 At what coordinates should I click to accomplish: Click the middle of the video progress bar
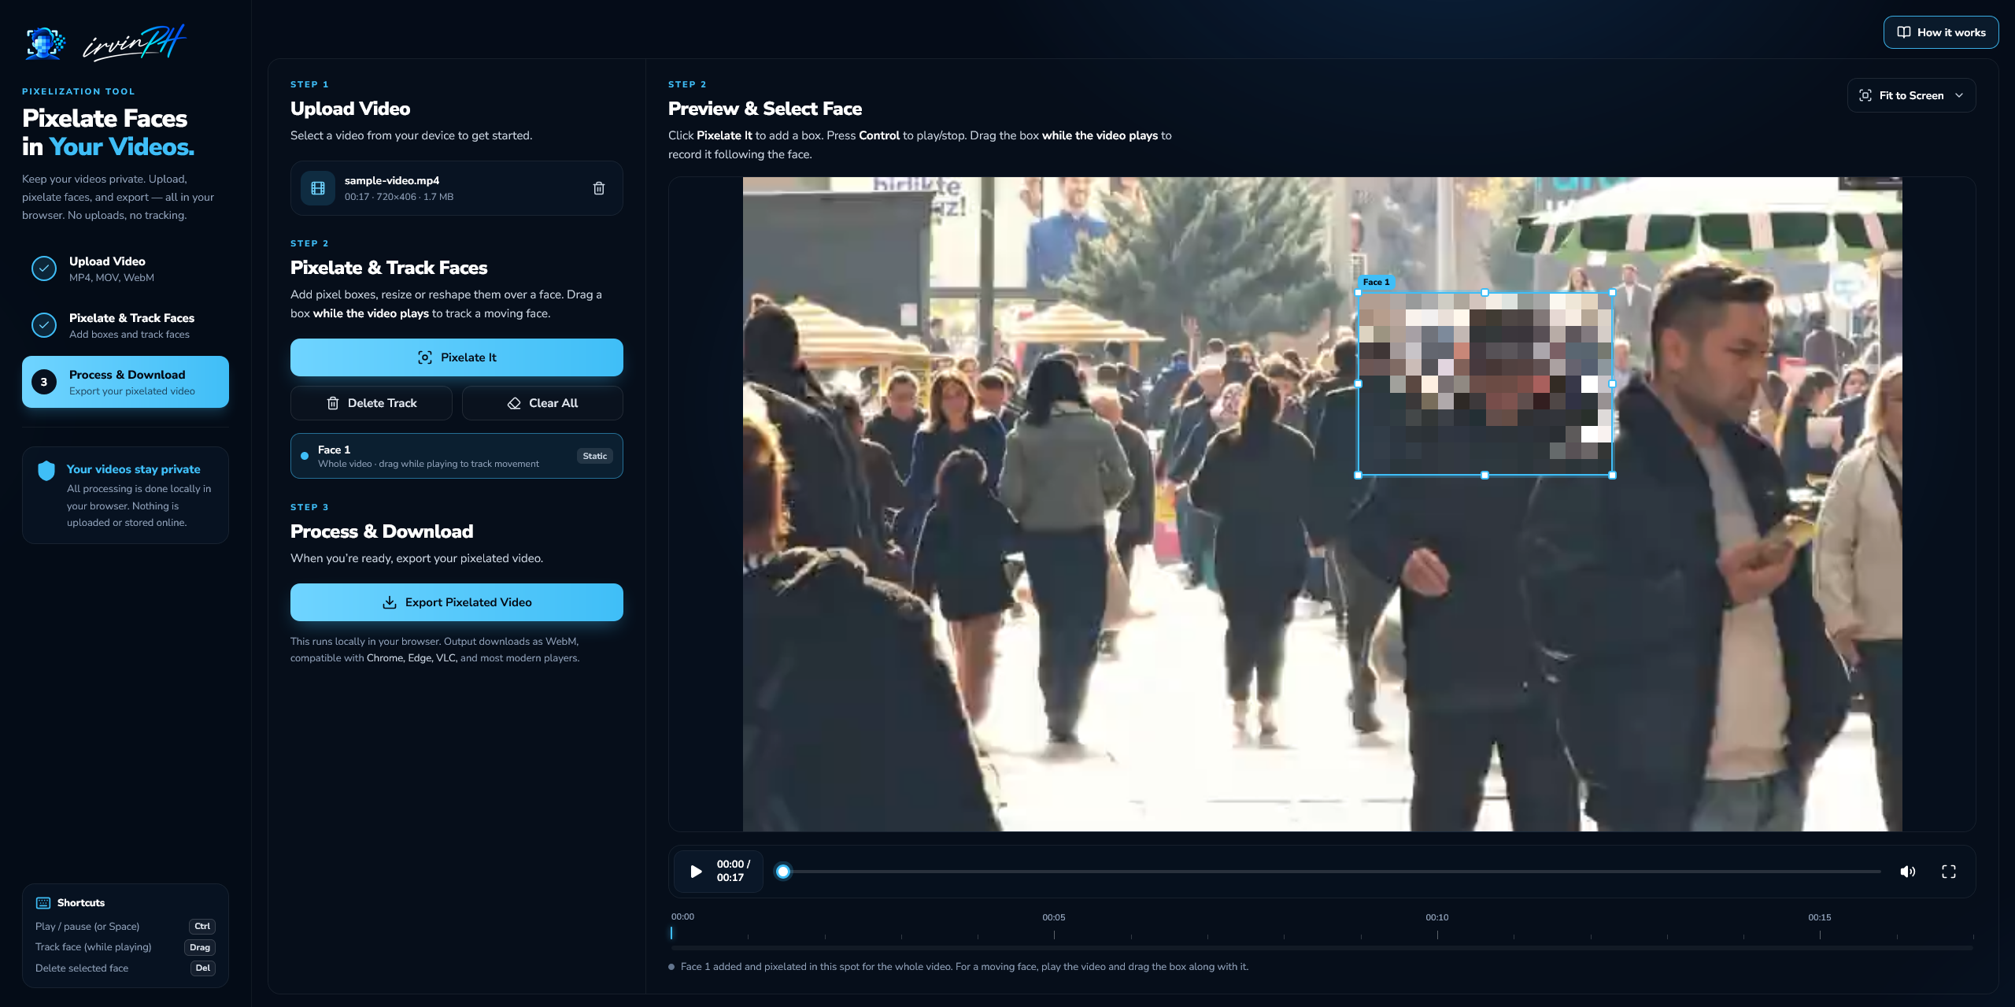pos(1332,872)
